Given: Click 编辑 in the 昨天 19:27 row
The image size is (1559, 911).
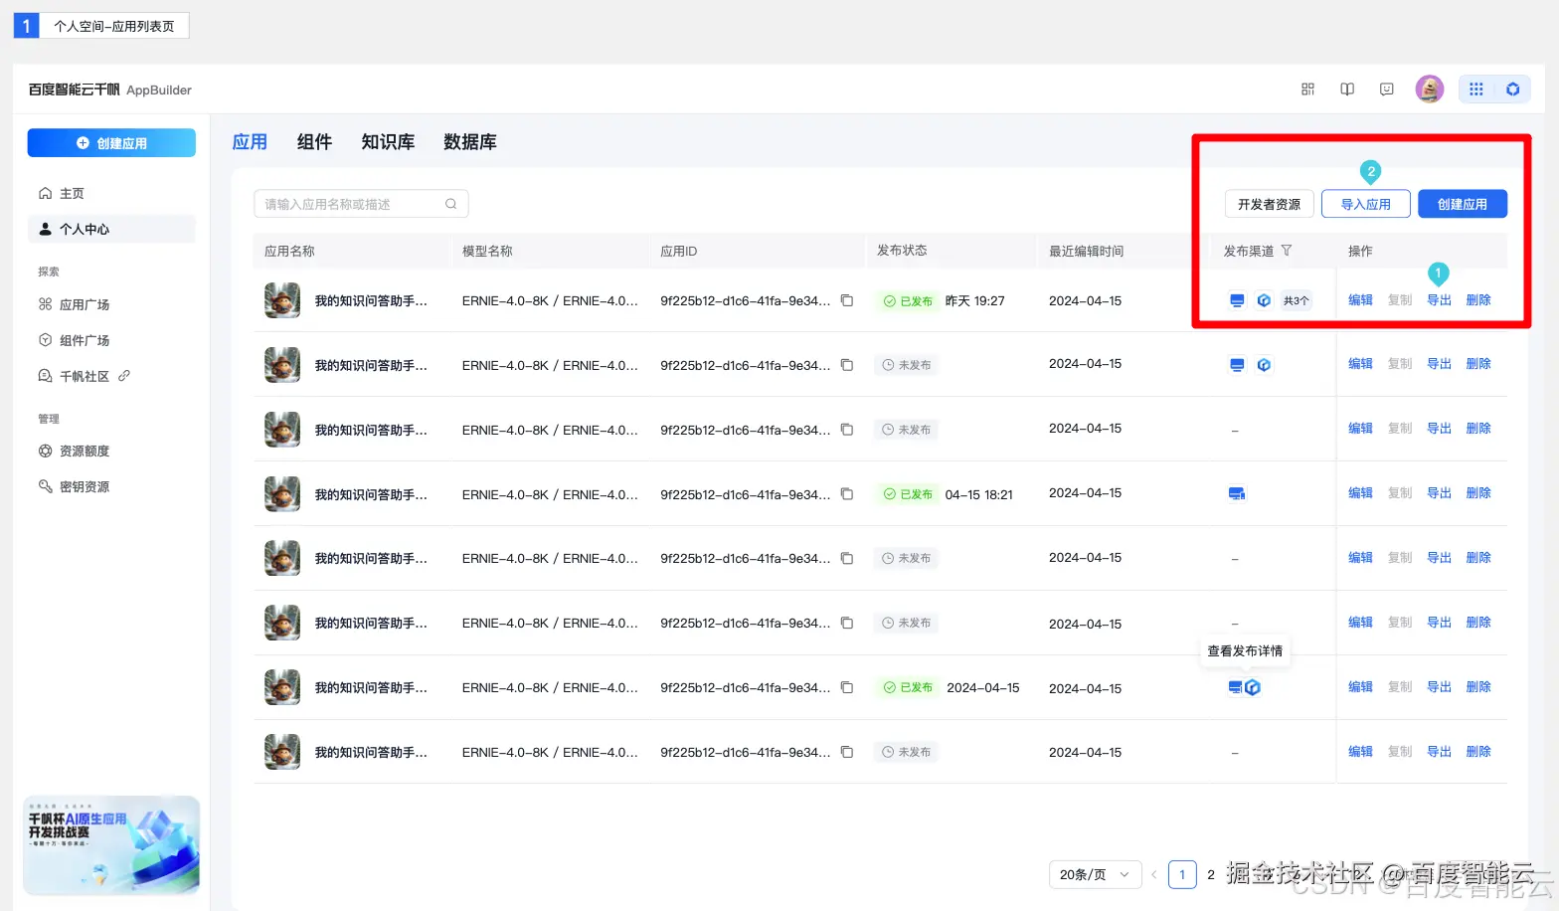Looking at the screenshot, I should [x=1360, y=300].
